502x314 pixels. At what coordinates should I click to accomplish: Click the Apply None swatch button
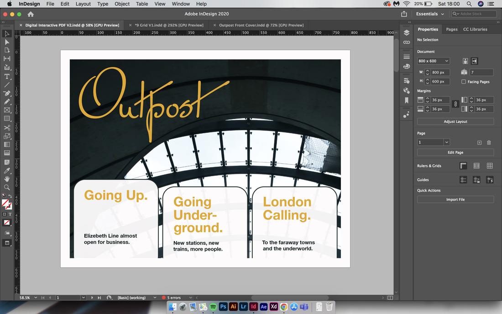pos(7,222)
